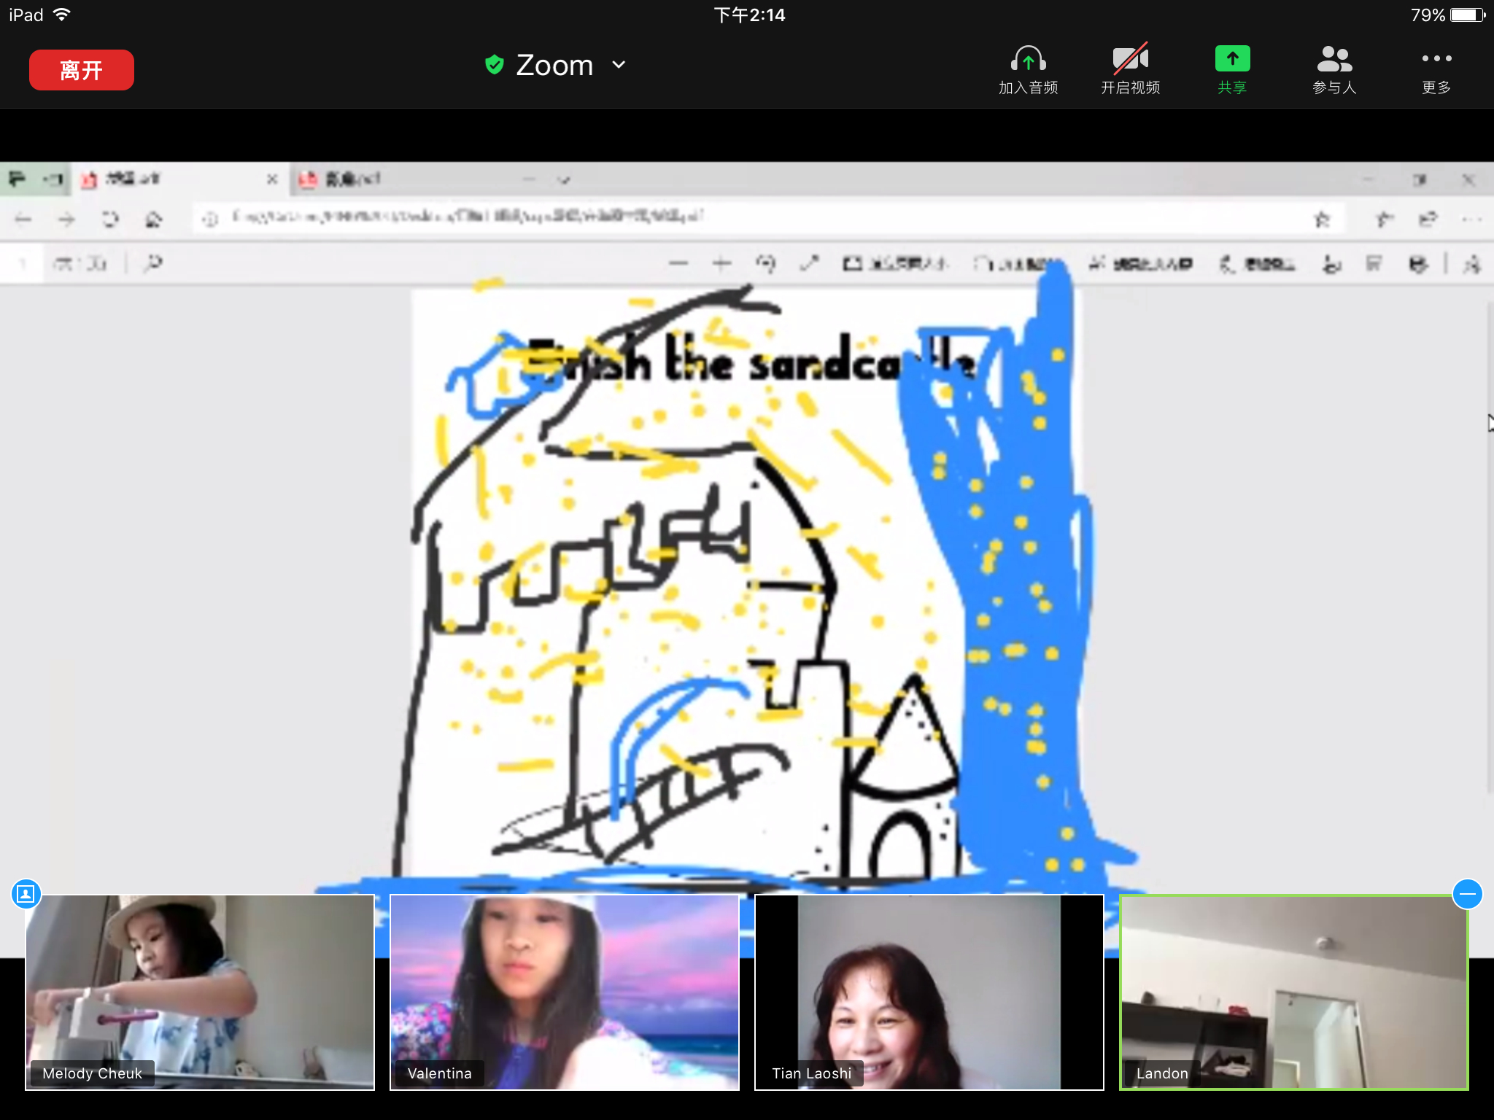Collapse the video strip with the minus button

coord(1467,893)
